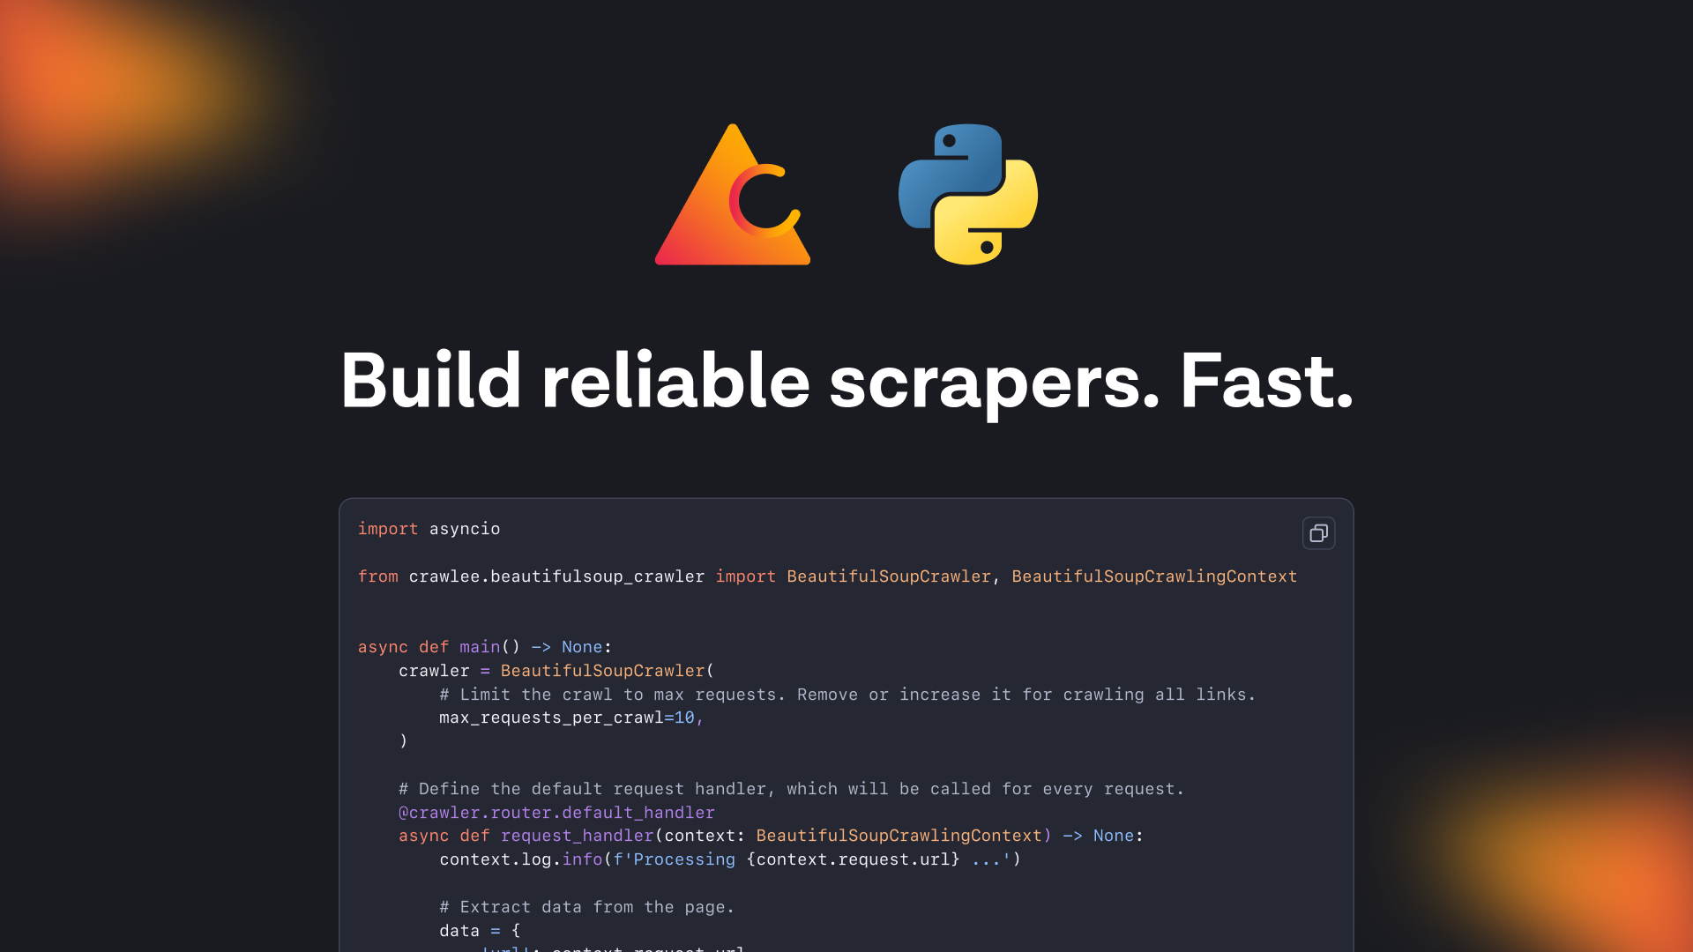This screenshot has width=1693, height=952.
Task: Select the asyncio import statement
Action: pos(428,529)
